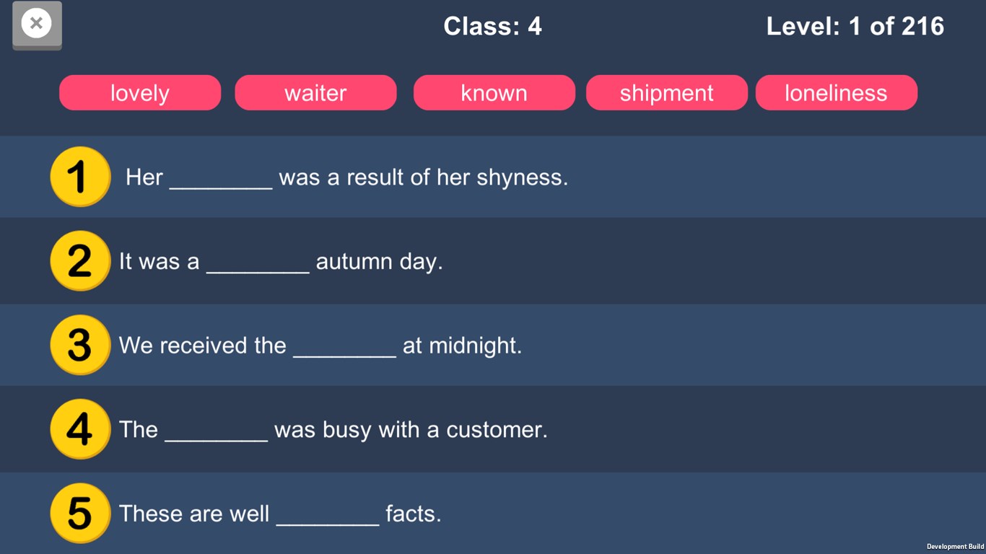Click the "Level: 1 of 216" indicator
This screenshot has width=986, height=554.
point(855,27)
